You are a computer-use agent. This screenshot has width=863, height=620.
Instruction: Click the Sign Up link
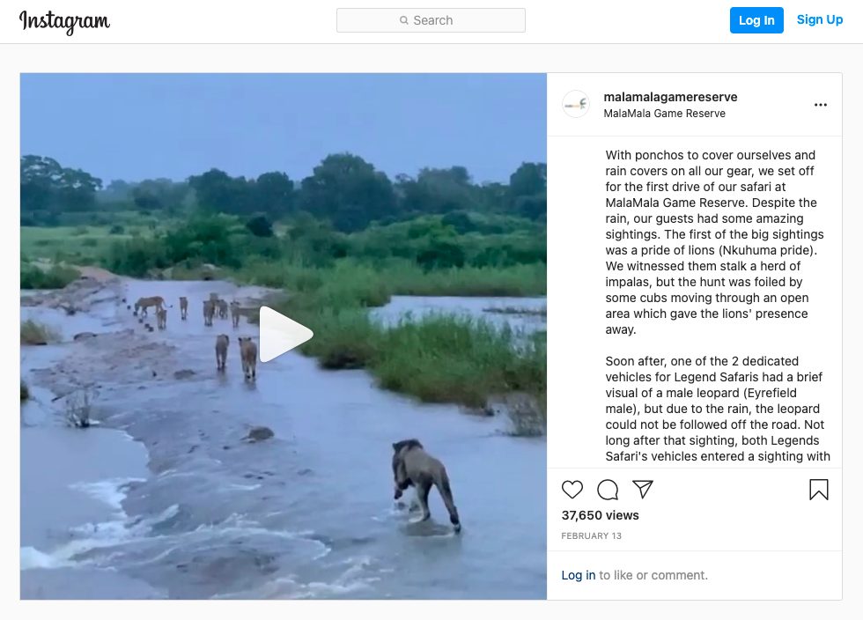coord(820,20)
